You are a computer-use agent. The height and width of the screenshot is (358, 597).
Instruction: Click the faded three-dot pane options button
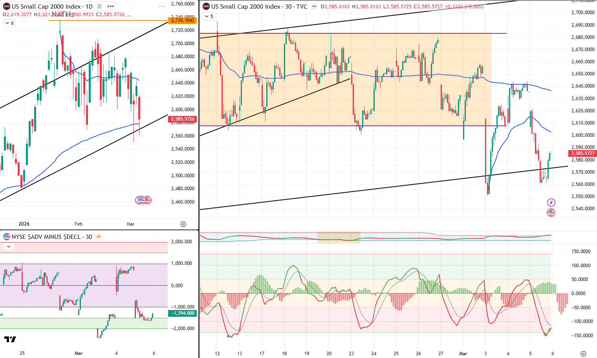point(161,7)
